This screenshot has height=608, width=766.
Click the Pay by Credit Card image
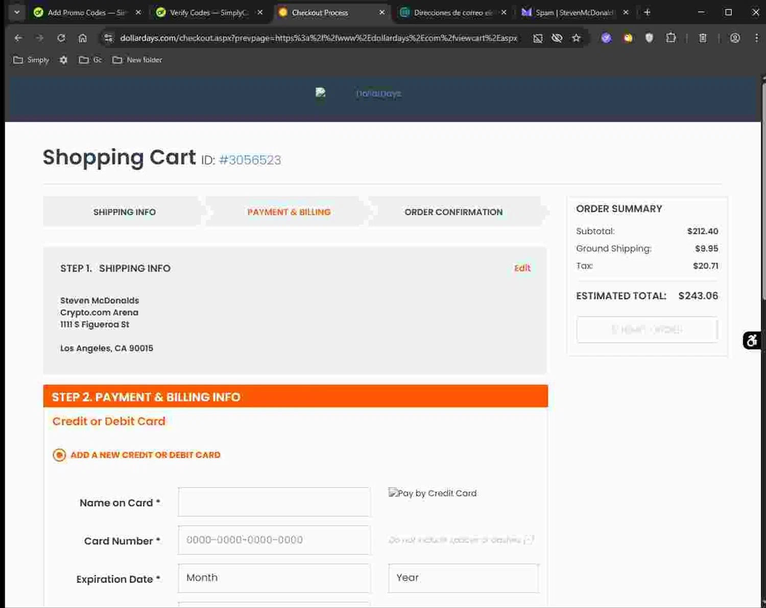(x=433, y=493)
